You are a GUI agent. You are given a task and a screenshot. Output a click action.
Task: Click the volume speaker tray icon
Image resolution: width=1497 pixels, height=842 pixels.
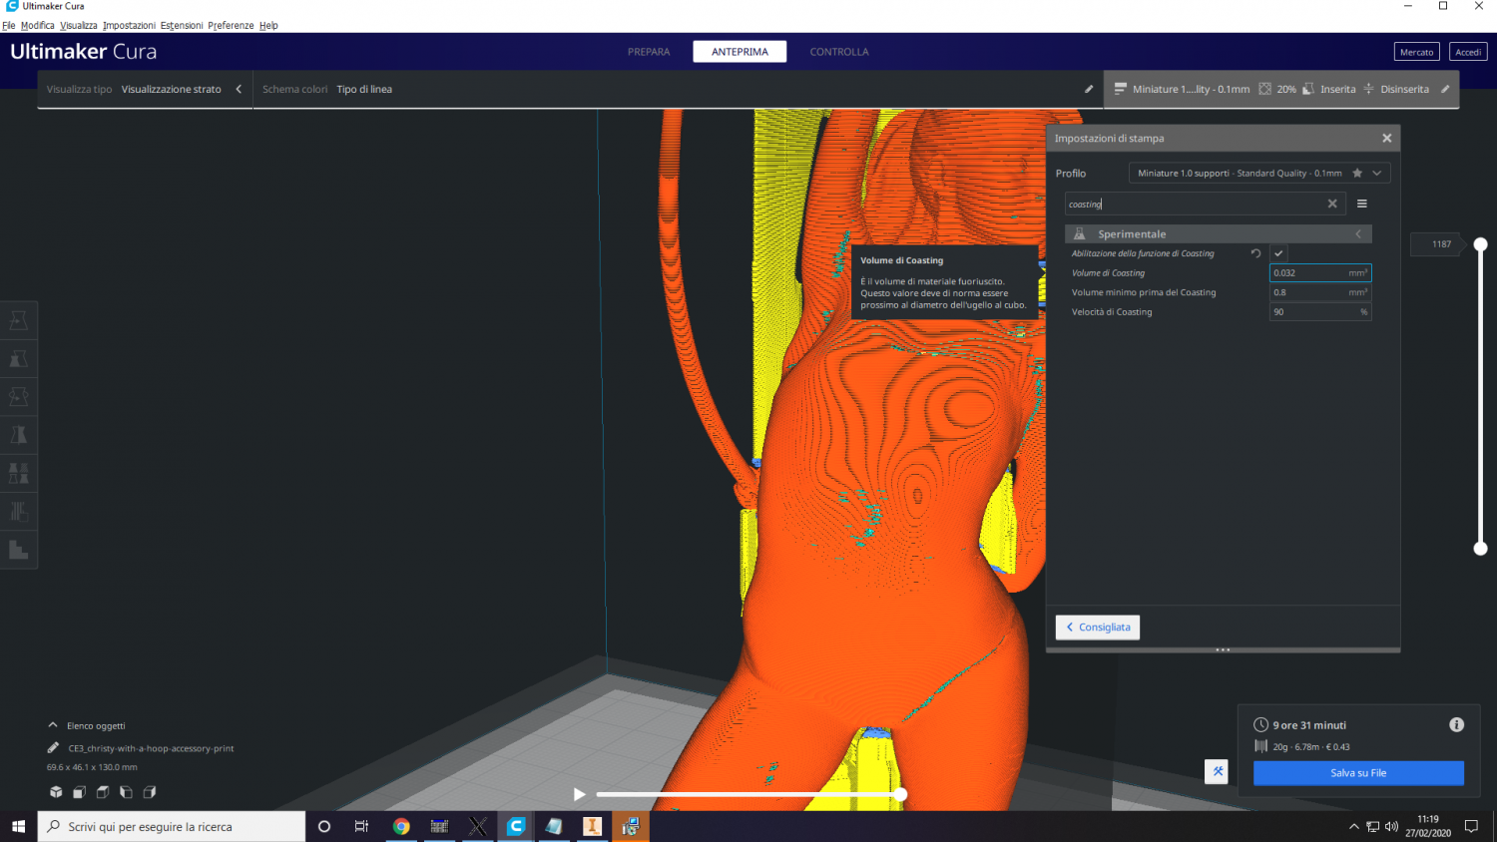click(1391, 826)
